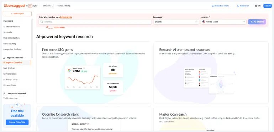This screenshot has height=132, width=274.
Task: Click the globe language icon
Action: tap(256, 6)
